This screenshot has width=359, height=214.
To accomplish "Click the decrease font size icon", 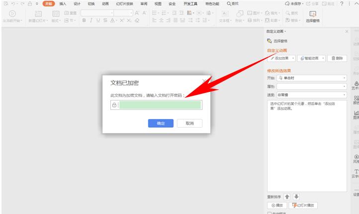I will point(145,13).
